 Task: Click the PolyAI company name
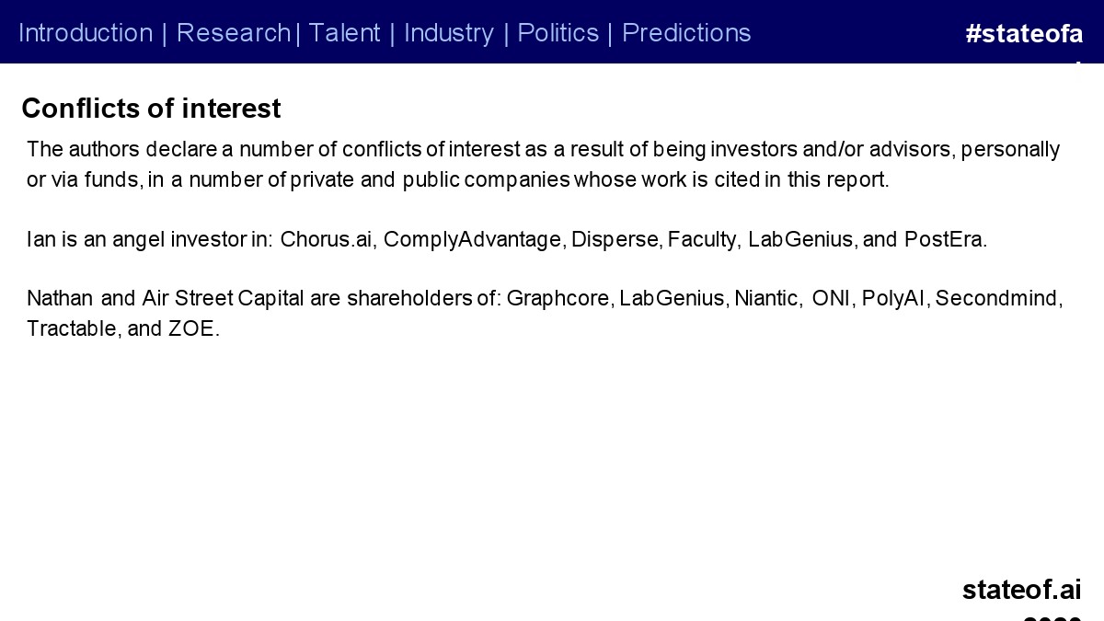[x=892, y=299]
